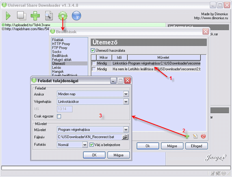This screenshot has height=177, width=232.
Task: Click OK in Feladat tulajdonságai dialog
Action: (94, 155)
